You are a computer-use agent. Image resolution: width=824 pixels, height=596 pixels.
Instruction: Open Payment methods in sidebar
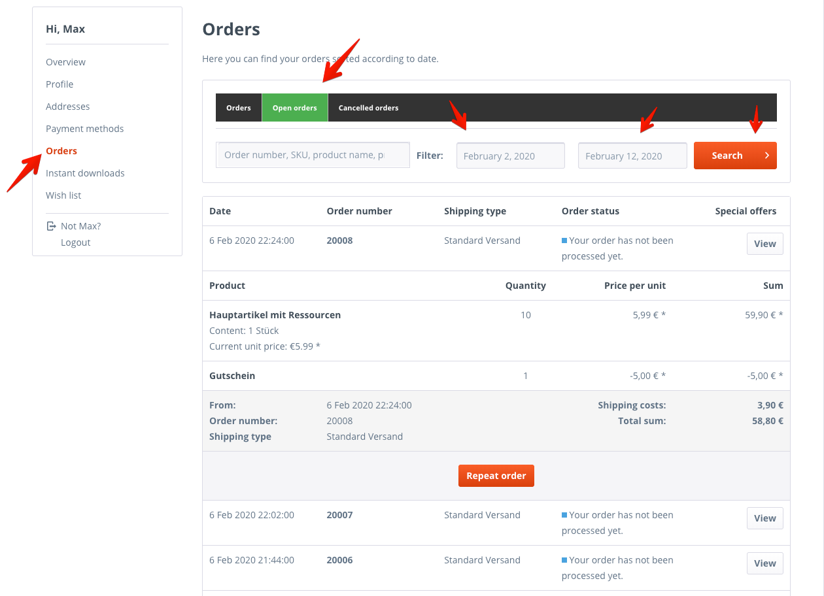tap(84, 129)
